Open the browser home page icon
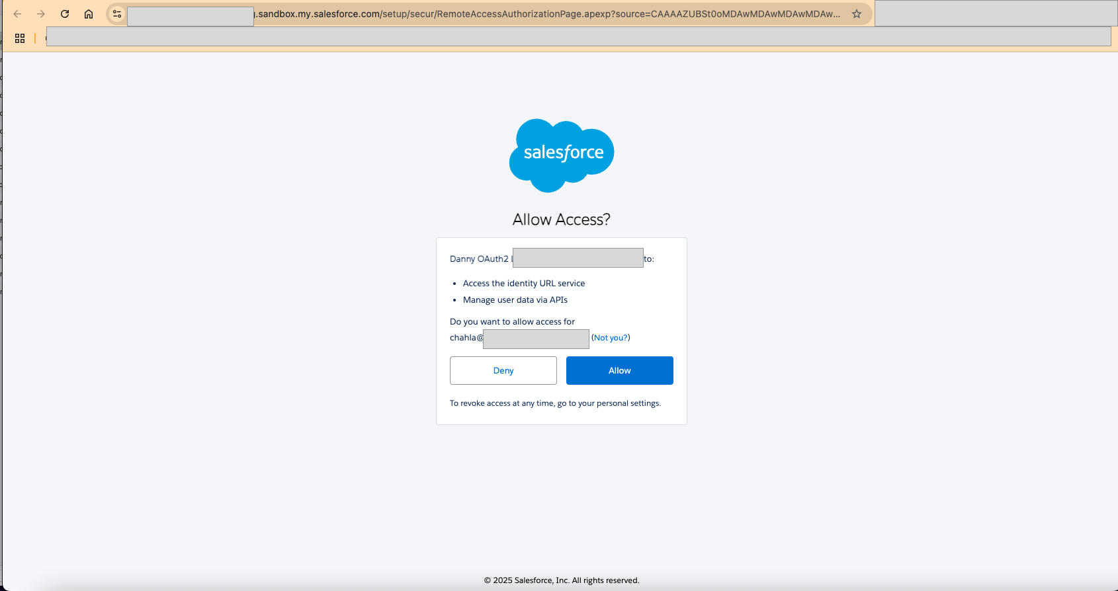The width and height of the screenshot is (1118, 591). 89,14
